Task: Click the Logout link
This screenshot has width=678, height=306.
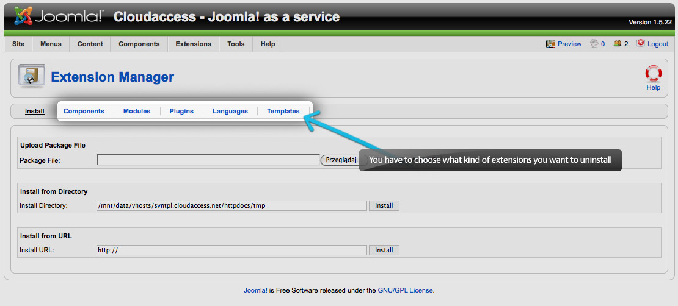Action: [x=658, y=44]
